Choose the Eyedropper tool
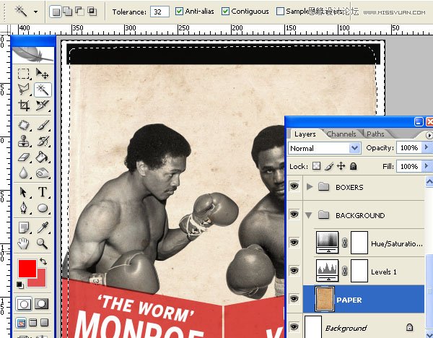The height and width of the screenshot is (338, 433). tap(43, 227)
